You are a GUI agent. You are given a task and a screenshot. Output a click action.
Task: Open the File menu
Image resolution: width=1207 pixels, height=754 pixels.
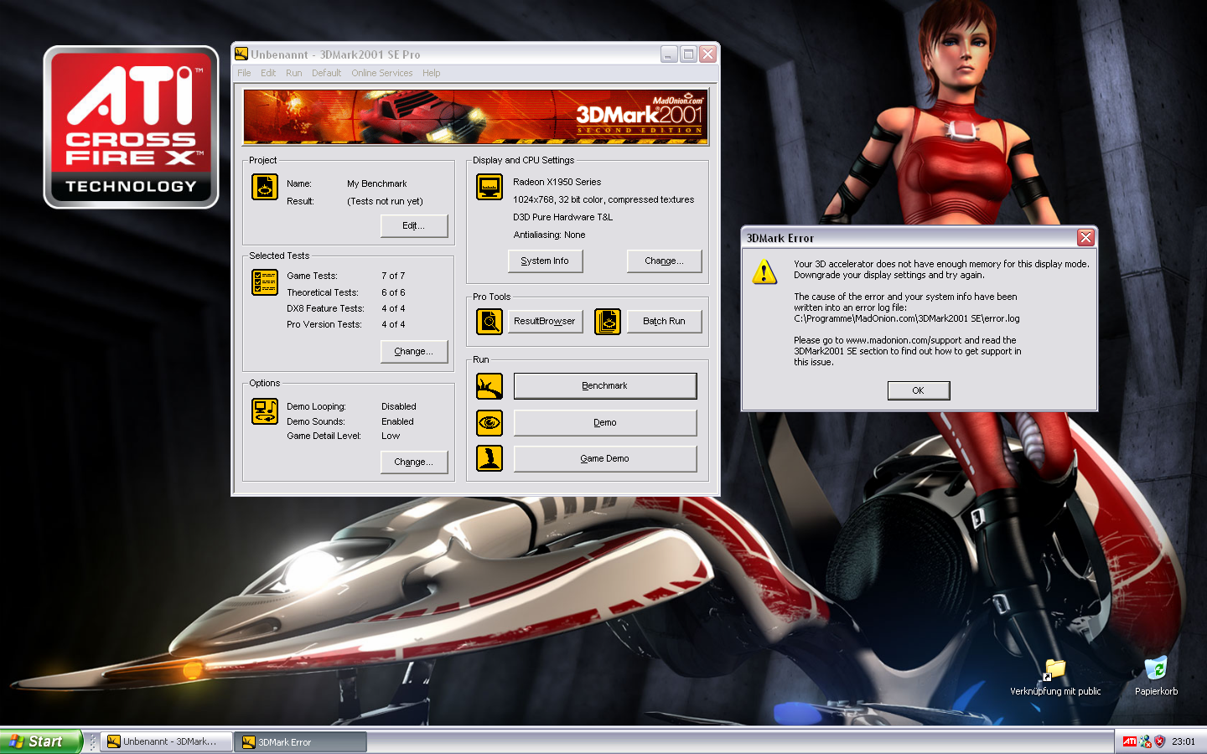244,73
